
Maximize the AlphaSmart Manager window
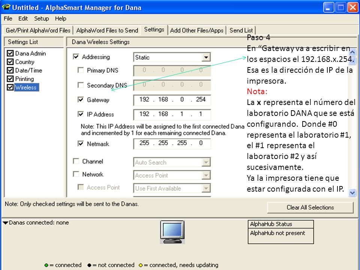coord(340,7)
